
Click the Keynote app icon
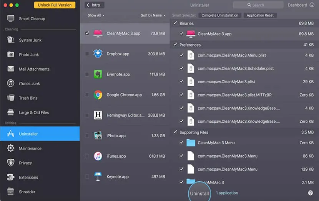click(x=98, y=176)
